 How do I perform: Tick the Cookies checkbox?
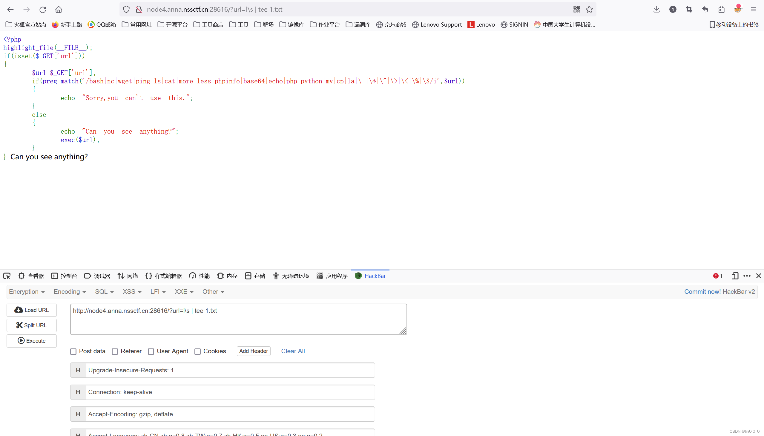[x=197, y=351]
